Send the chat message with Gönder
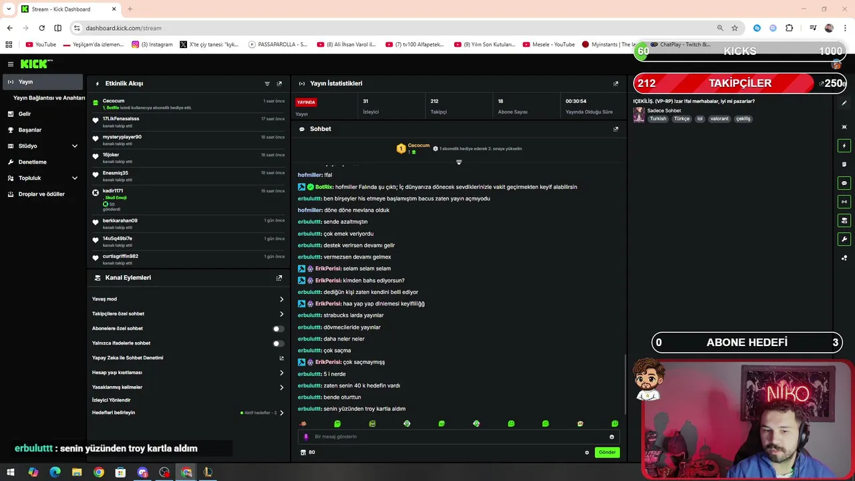 click(x=607, y=452)
